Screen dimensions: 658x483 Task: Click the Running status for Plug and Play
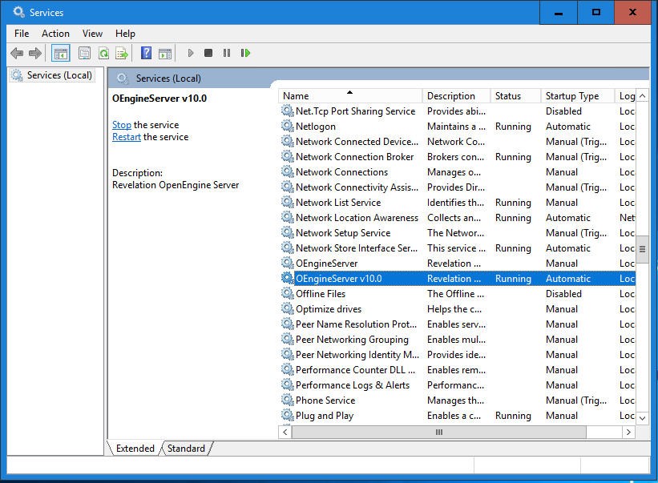point(513,415)
